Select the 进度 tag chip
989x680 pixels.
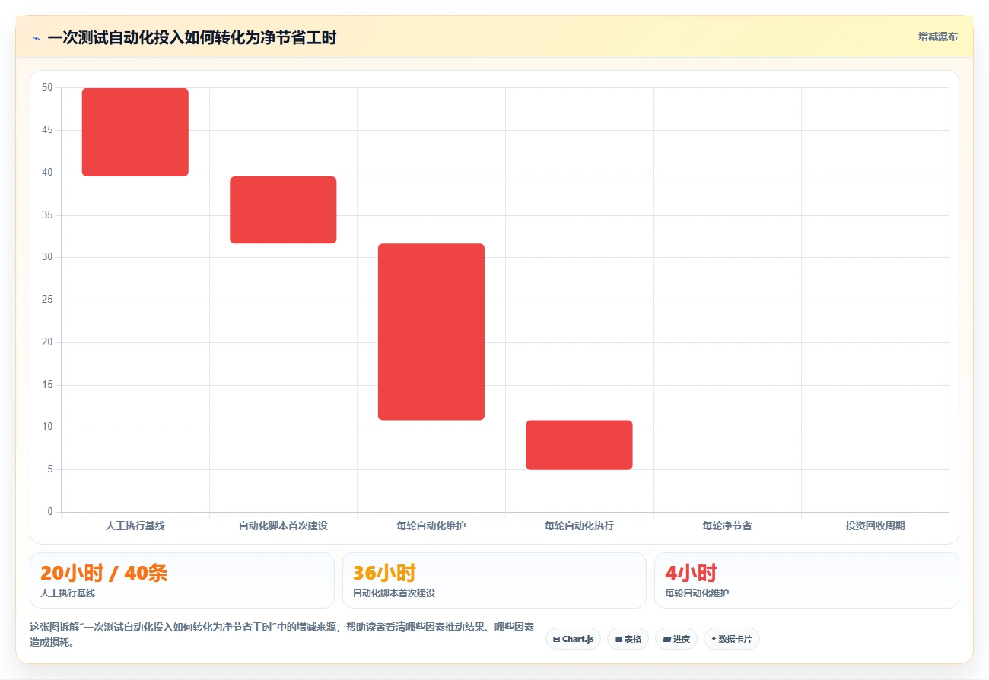(x=676, y=639)
